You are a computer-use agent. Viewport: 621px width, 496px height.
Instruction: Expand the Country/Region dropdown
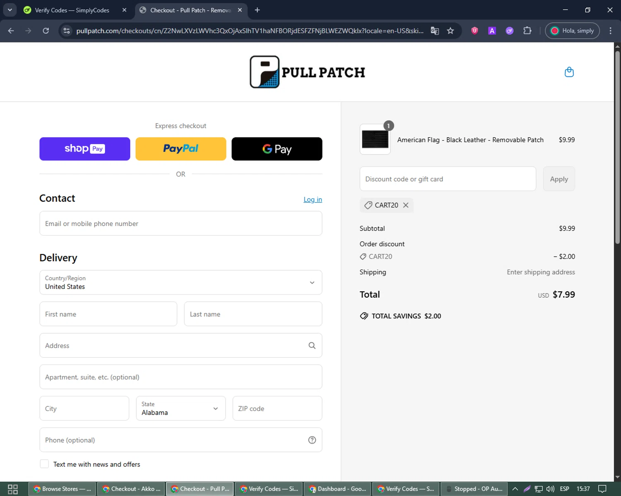click(181, 282)
